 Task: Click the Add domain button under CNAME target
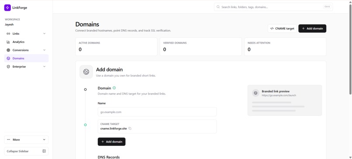click(x=111, y=142)
